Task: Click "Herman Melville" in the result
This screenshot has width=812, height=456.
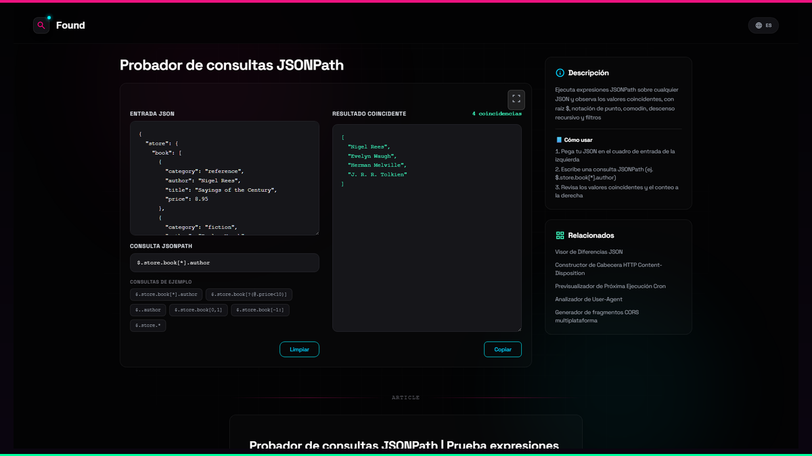Action: pyautogui.click(x=377, y=165)
